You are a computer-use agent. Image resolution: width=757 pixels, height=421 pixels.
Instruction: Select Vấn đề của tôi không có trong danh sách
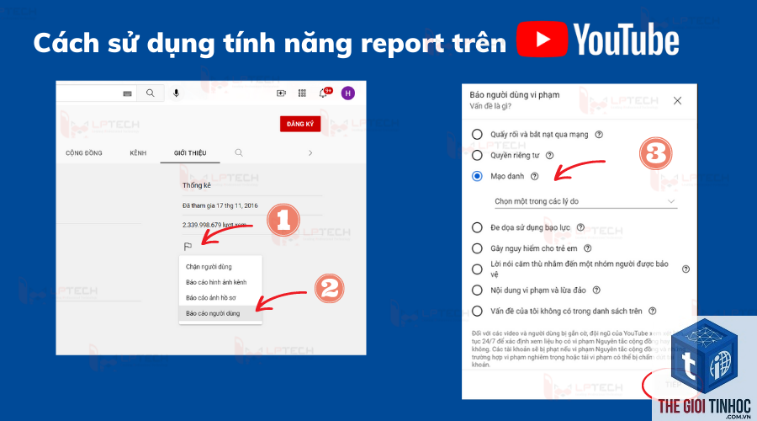pos(477,311)
